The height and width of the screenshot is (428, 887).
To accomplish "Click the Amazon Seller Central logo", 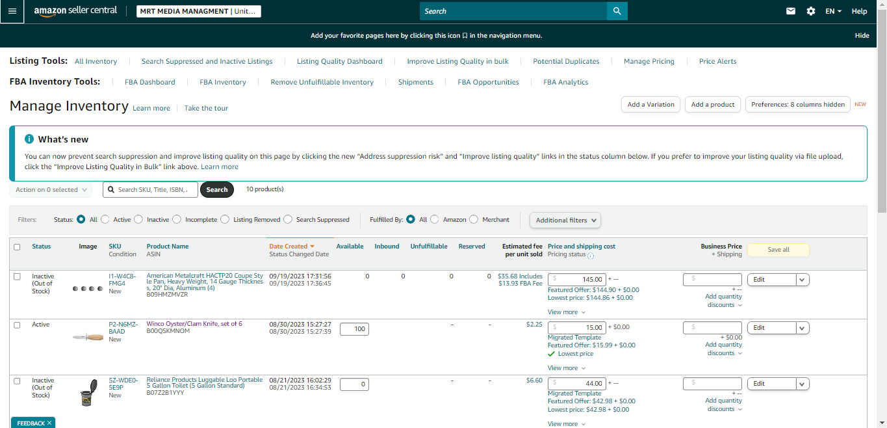I will (75, 11).
